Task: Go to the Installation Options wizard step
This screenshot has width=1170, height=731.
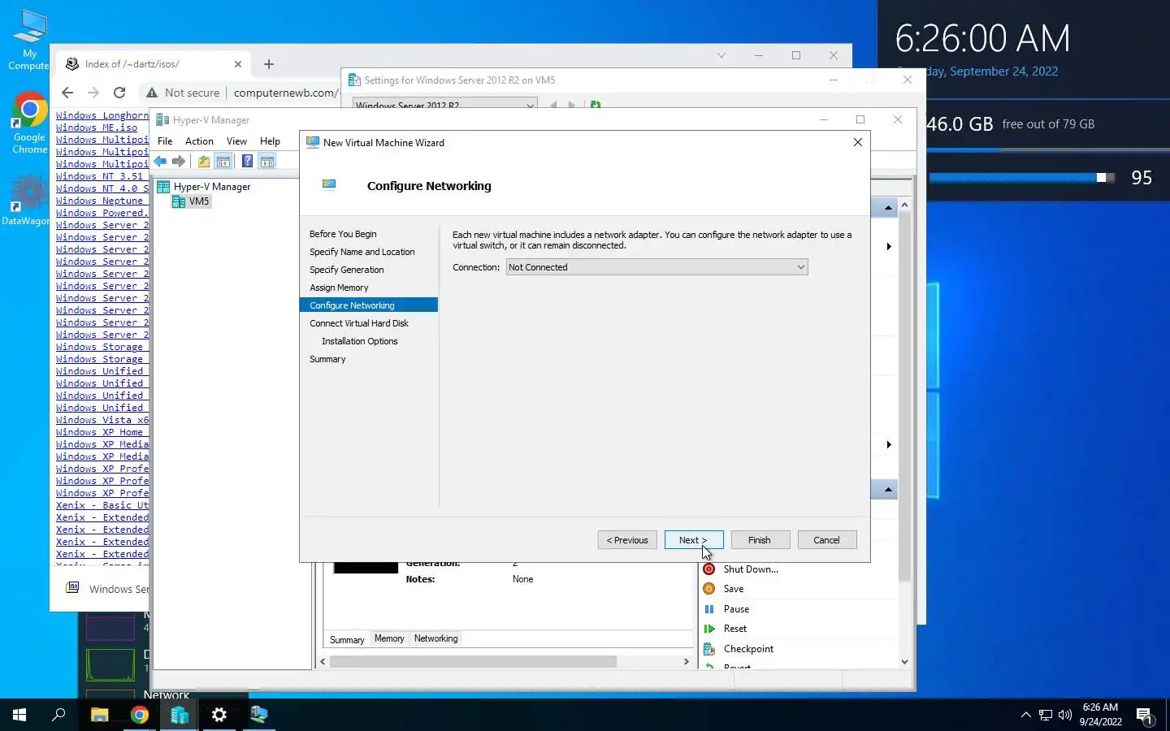Action: coord(360,341)
